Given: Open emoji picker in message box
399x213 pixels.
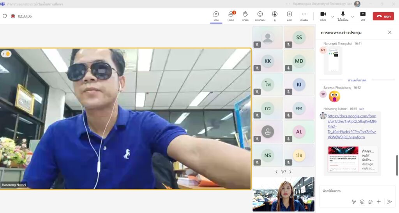Looking at the screenshot, I should pyautogui.click(x=362, y=202).
